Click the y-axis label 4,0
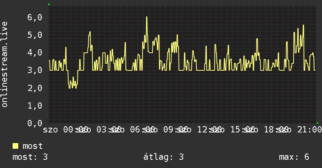The height and width of the screenshot is (168, 322). (35, 53)
